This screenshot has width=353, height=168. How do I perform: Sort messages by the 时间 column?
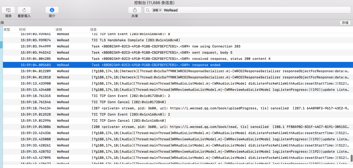coord(22,29)
